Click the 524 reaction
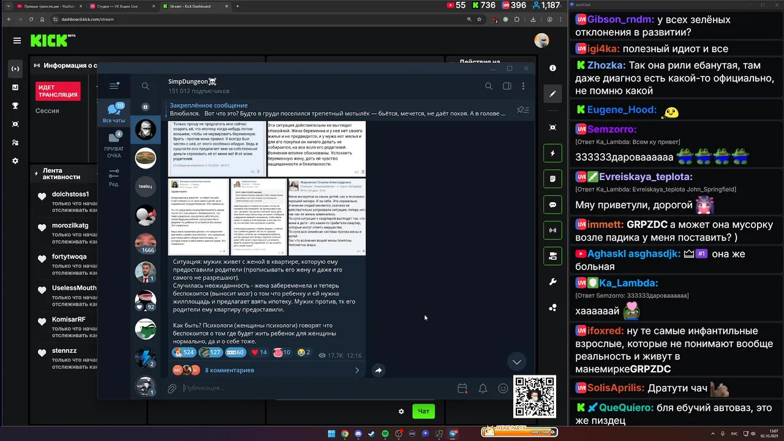Image resolution: width=784 pixels, height=441 pixels. (x=184, y=353)
